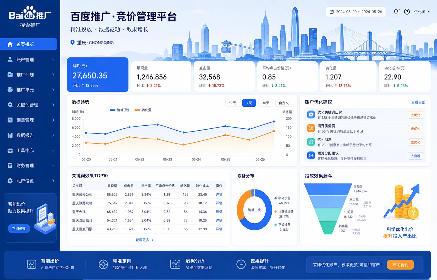The width and height of the screenshot is (437, 280).
Task: Expand the 账户管理 menu chevron
Action: 53,59
